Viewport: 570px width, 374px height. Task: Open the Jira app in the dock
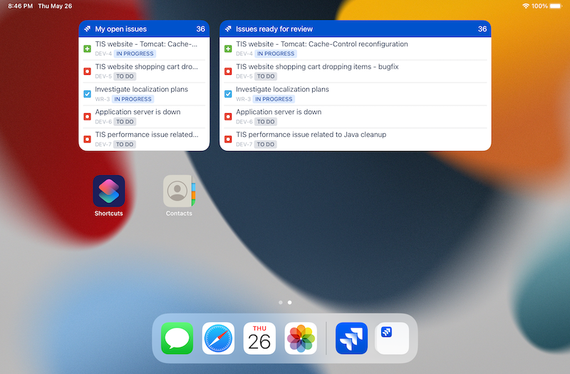coord(351,338)
